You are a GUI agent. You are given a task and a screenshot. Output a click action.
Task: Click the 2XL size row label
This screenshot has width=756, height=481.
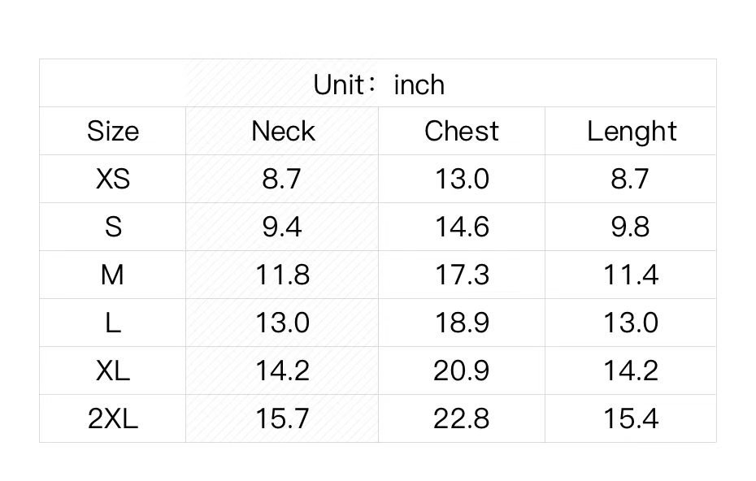(113, 419)
